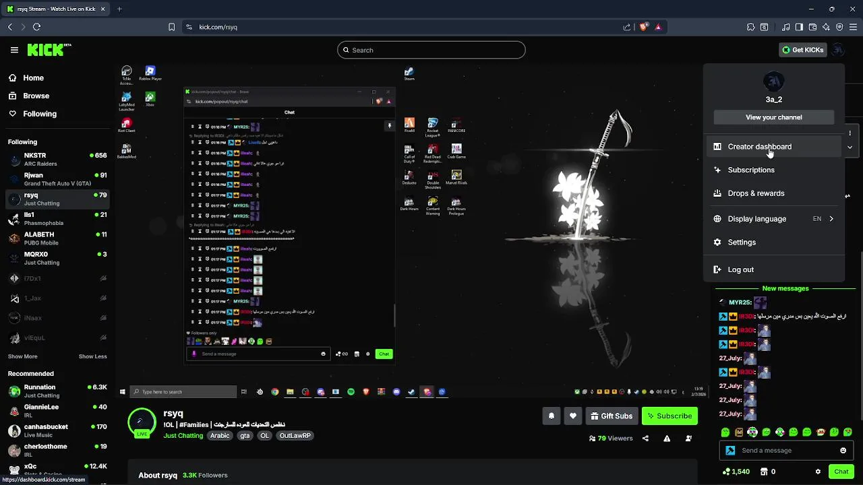The width and height of the screenshot is (863, 485).
Task: Click the report warning triangle icon
Action: (x=667, y=439)
